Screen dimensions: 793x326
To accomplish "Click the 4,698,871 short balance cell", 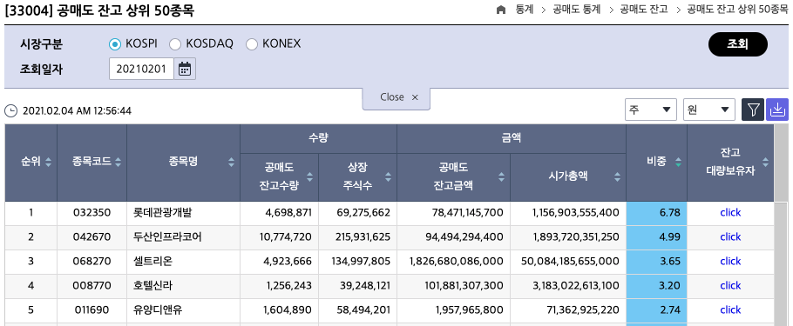I will [x=279, y=213].
